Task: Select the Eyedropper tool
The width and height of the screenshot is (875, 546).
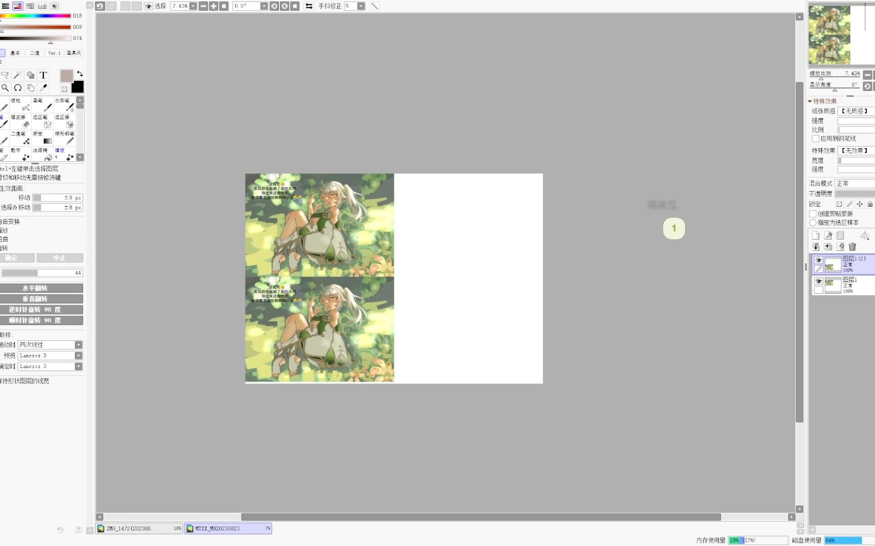Action: (44, 88)
